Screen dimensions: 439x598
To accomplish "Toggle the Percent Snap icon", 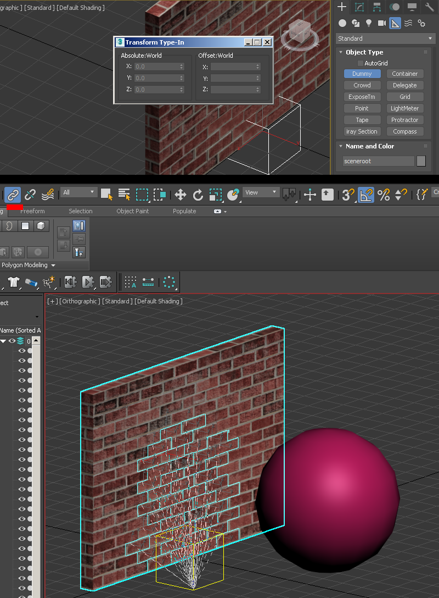I will click(x=384, y=195).
